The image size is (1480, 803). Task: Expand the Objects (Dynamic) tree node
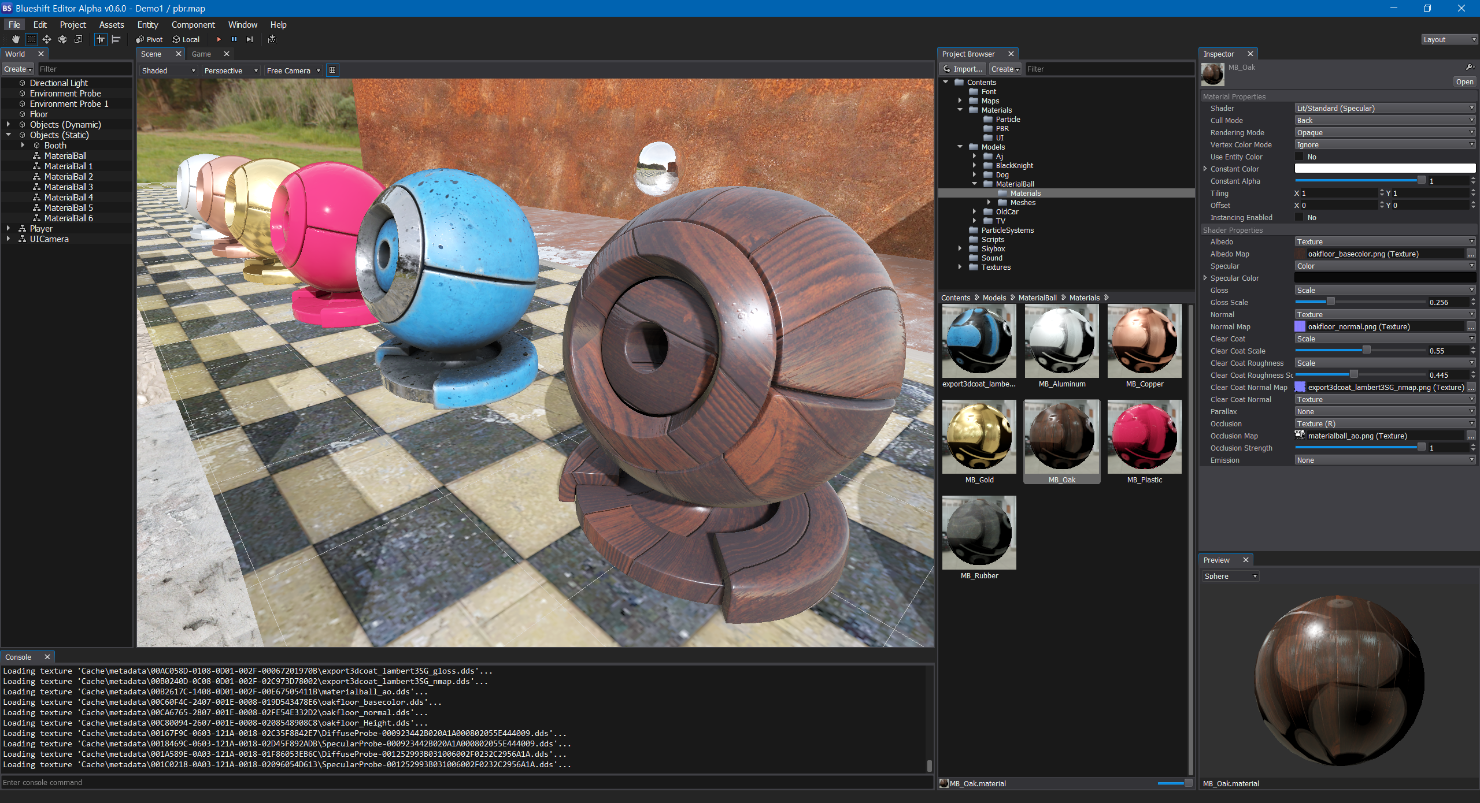[8, 124]
